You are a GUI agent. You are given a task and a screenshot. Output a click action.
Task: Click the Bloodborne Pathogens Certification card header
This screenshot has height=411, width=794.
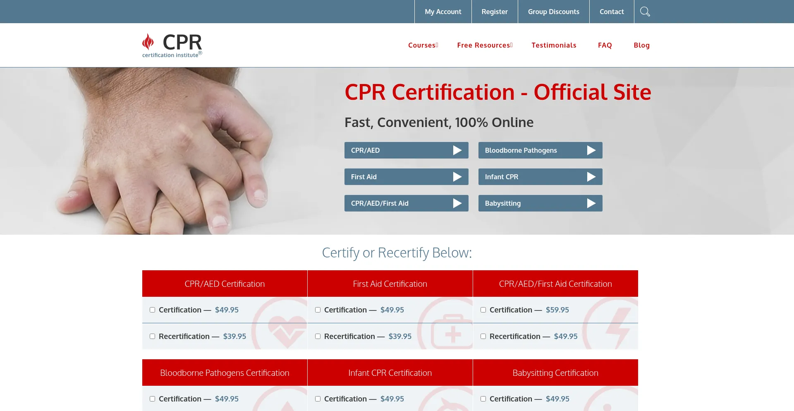[225, 373]
